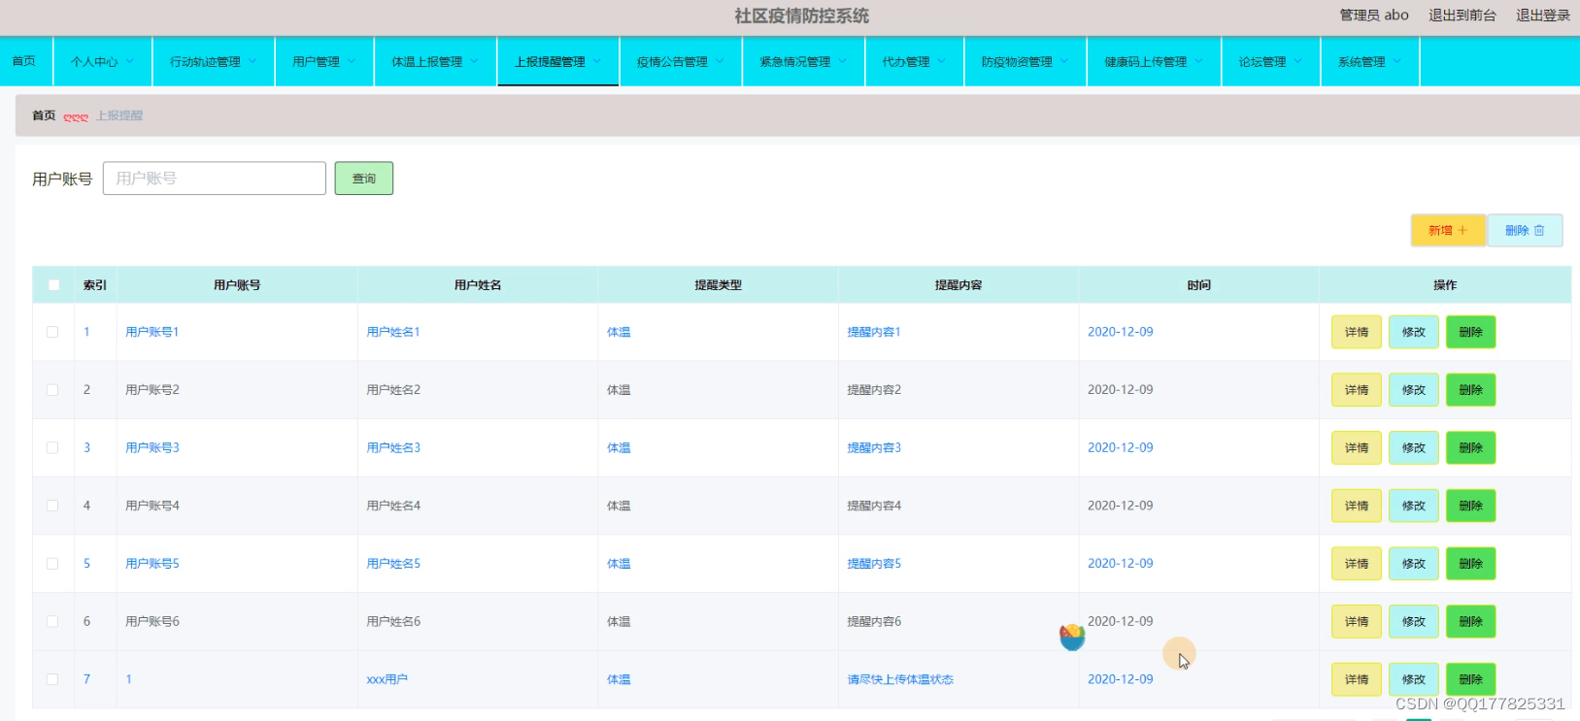Check the checkbox for row 用户账号4
The width and height of the screenshot is (1580, 721).
[52, 506]
